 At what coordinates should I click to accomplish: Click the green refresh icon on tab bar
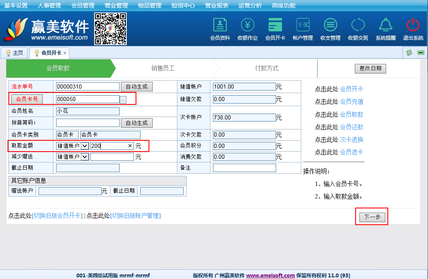pyautogui.click(x=409, y=53)
